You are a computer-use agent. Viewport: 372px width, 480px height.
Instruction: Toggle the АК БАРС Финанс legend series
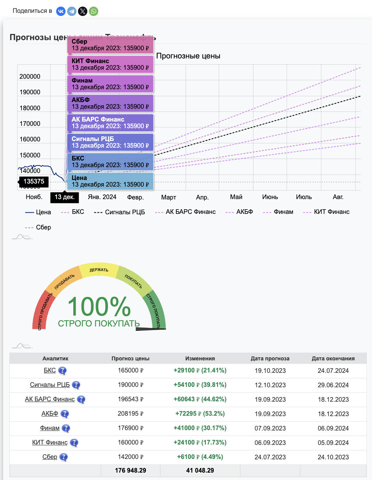(x=185, y=212)
